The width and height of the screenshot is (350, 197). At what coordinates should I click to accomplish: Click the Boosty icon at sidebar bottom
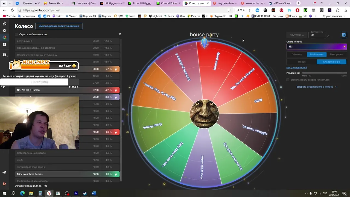pyautogui.click(x=4, y=184)
